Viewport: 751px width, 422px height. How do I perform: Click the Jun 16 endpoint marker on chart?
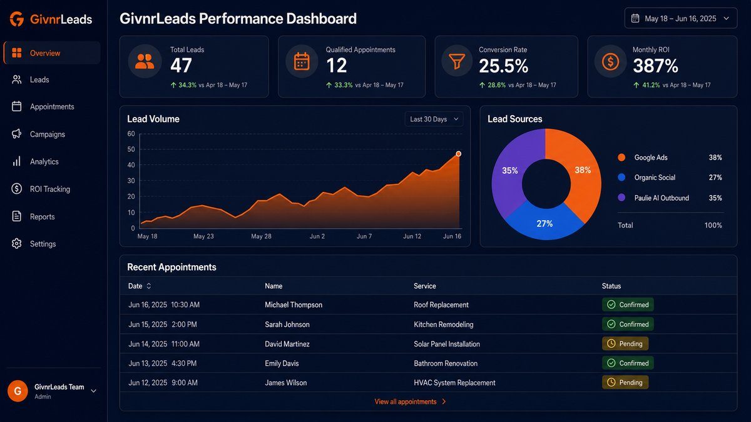point(459,154)
